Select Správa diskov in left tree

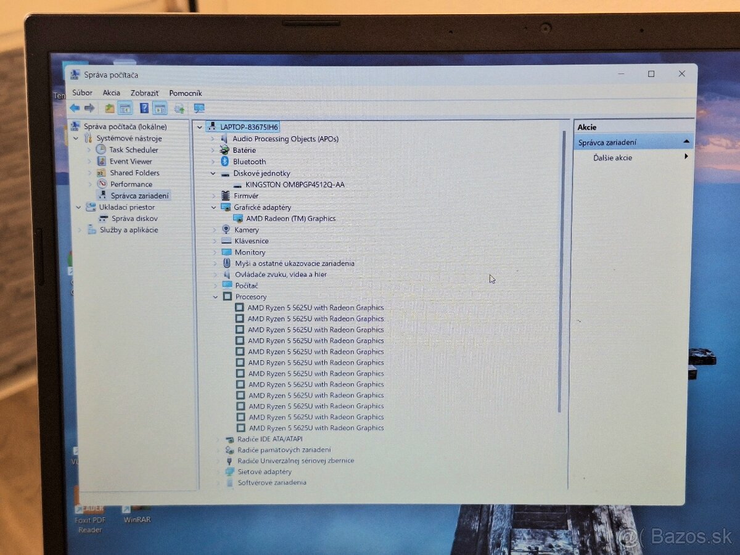134,218
